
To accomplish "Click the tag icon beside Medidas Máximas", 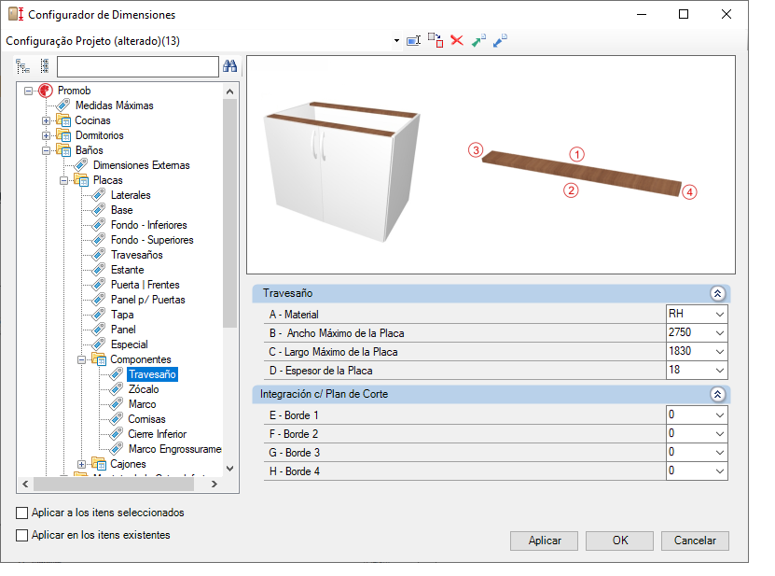I will 63,105.
